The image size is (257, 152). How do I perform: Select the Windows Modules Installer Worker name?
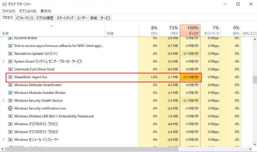pos(40,93)
